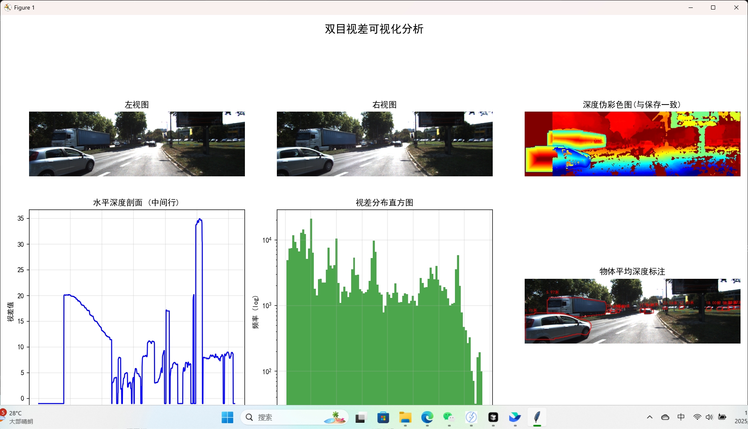Image resolution: width=748 pixels, height=429 pixels.
Task: Open OneDrive cloud tray icon
Action: pos(665,417)
